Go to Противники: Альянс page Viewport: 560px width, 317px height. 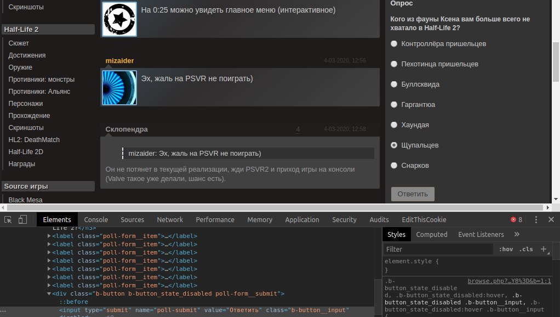tap(39, 92)
